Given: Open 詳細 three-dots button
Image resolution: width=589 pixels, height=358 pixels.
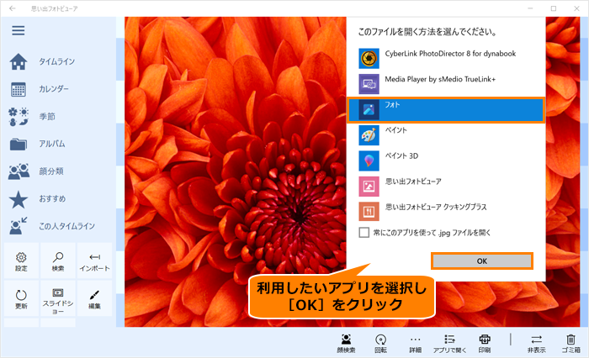Looking at the screenshot, I should tap(415, 344).
